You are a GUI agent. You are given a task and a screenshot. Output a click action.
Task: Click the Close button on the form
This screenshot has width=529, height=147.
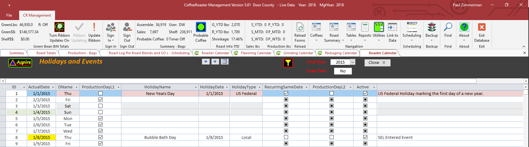tap(377, 63)
